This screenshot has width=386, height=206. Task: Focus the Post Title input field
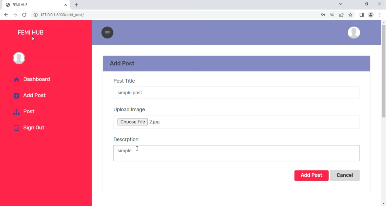point(236,93)
